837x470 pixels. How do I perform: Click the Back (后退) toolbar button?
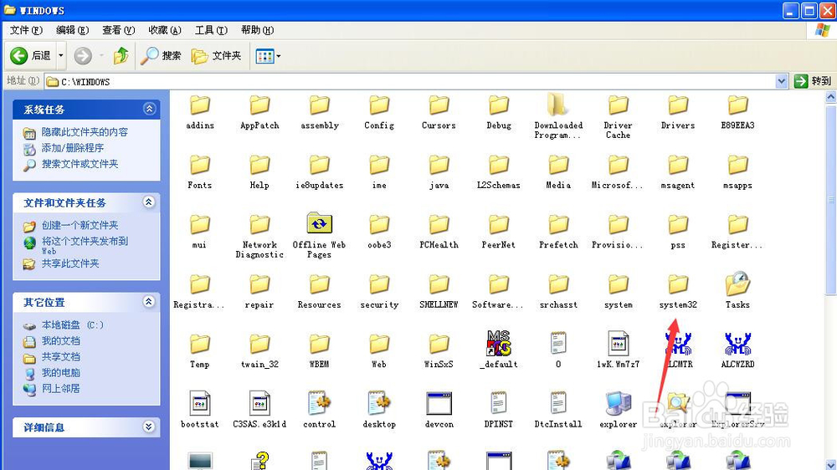coord(30,55)
